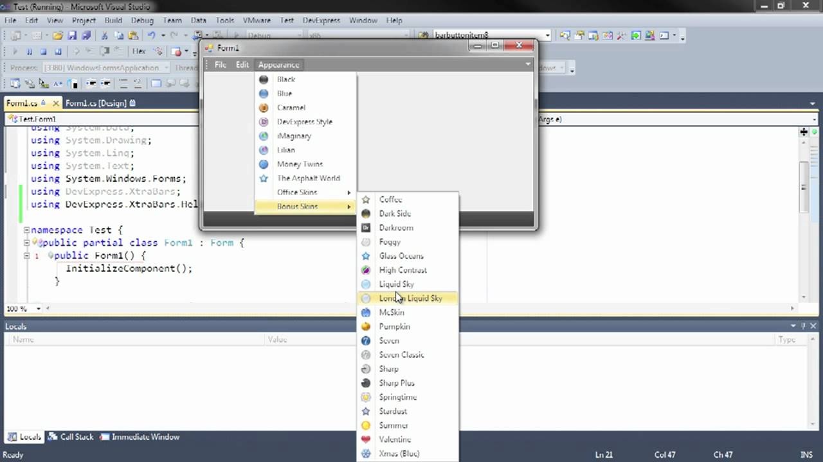Open the DevExpress menu
Screen dimensions: 823x462
(x=321, y=21)
